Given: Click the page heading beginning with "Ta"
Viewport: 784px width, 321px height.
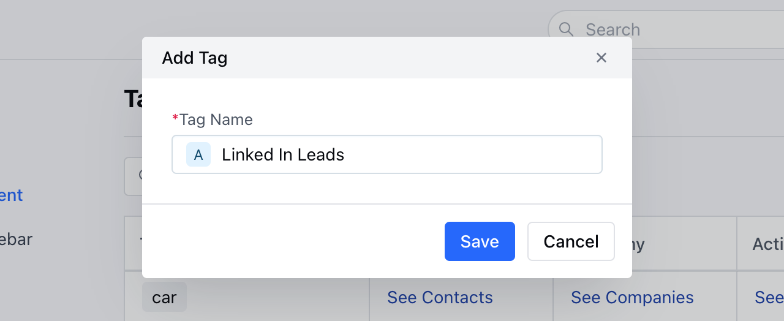Looking at the screenshot, I should 134,99.
